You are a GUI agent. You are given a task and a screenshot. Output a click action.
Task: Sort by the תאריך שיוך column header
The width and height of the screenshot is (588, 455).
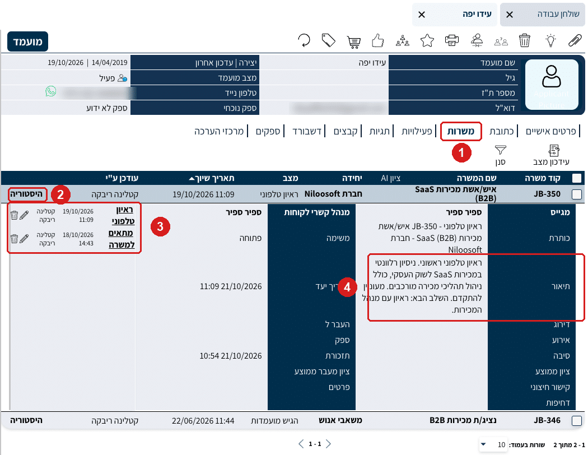coord(212,178)
